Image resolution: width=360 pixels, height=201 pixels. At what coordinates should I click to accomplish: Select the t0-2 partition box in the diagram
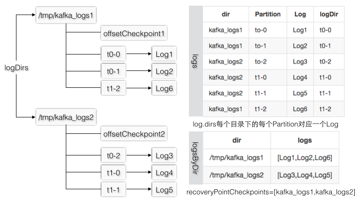(x=113, y=155)
